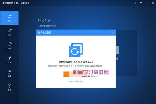Click the 傲梅轻松备份 dialog title text
Image resolution: width=156 pixels, height=104 pixels.
(44, 32)
